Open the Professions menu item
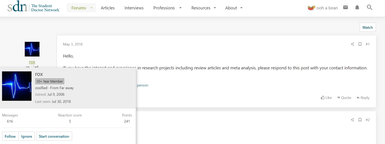This screenshot has height=144, width=385. pos(164,8)
